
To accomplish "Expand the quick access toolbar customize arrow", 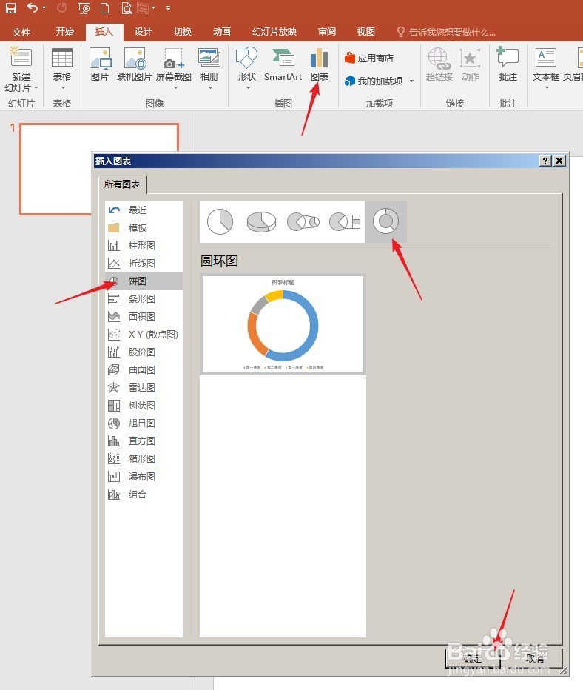I will coord(169,8).
